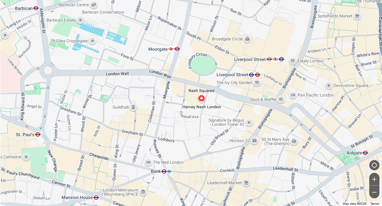This screenshot has width=382, height=206.
Task: Click the Aldgate tube station roundel
Action: [365, 153]
